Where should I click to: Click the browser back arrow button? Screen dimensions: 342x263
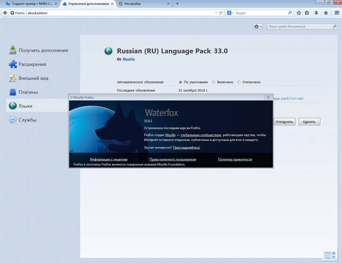[x=5, y=13]
